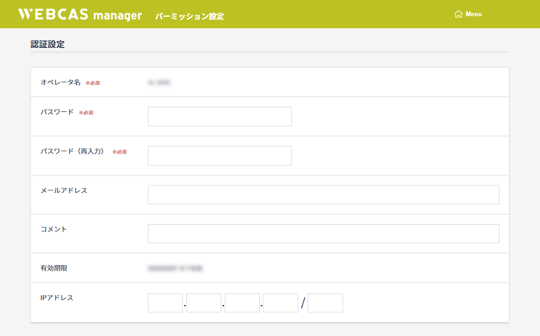Click the パーミッション設定 header title
The image size is (540, 336).
click(190, 16)
